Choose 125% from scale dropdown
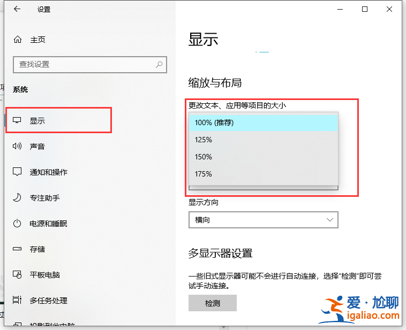Image resolution: width=406 pixels, height=330 pixels. coord(263,140)
